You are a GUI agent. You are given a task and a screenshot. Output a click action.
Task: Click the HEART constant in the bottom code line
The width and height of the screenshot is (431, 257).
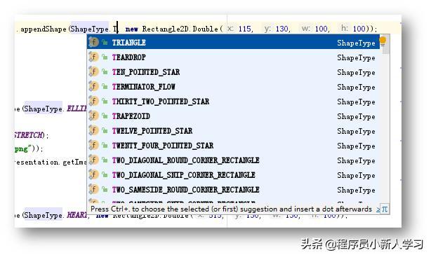[x=77, y=215]
